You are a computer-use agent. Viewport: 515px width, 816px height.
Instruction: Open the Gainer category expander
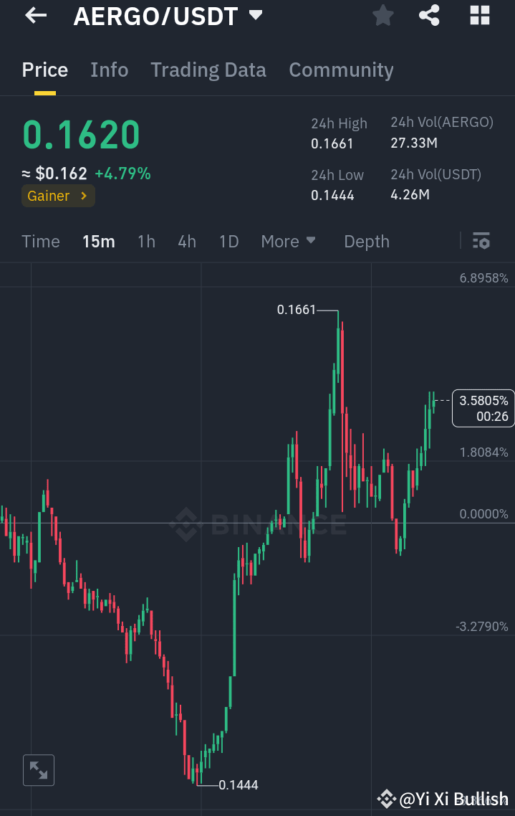[x=57, y=195]
